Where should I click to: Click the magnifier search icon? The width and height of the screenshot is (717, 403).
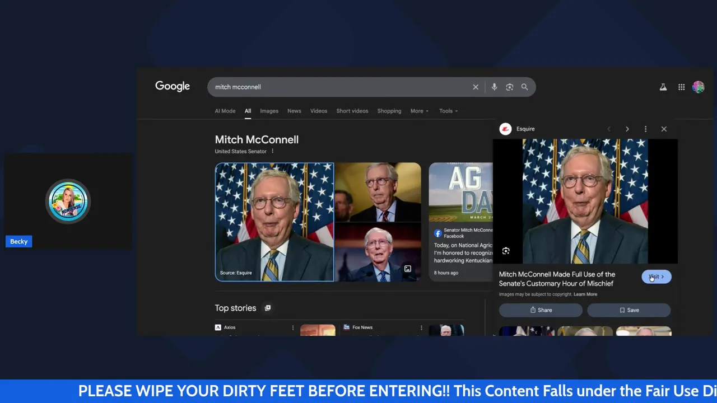tap(524, 87)
